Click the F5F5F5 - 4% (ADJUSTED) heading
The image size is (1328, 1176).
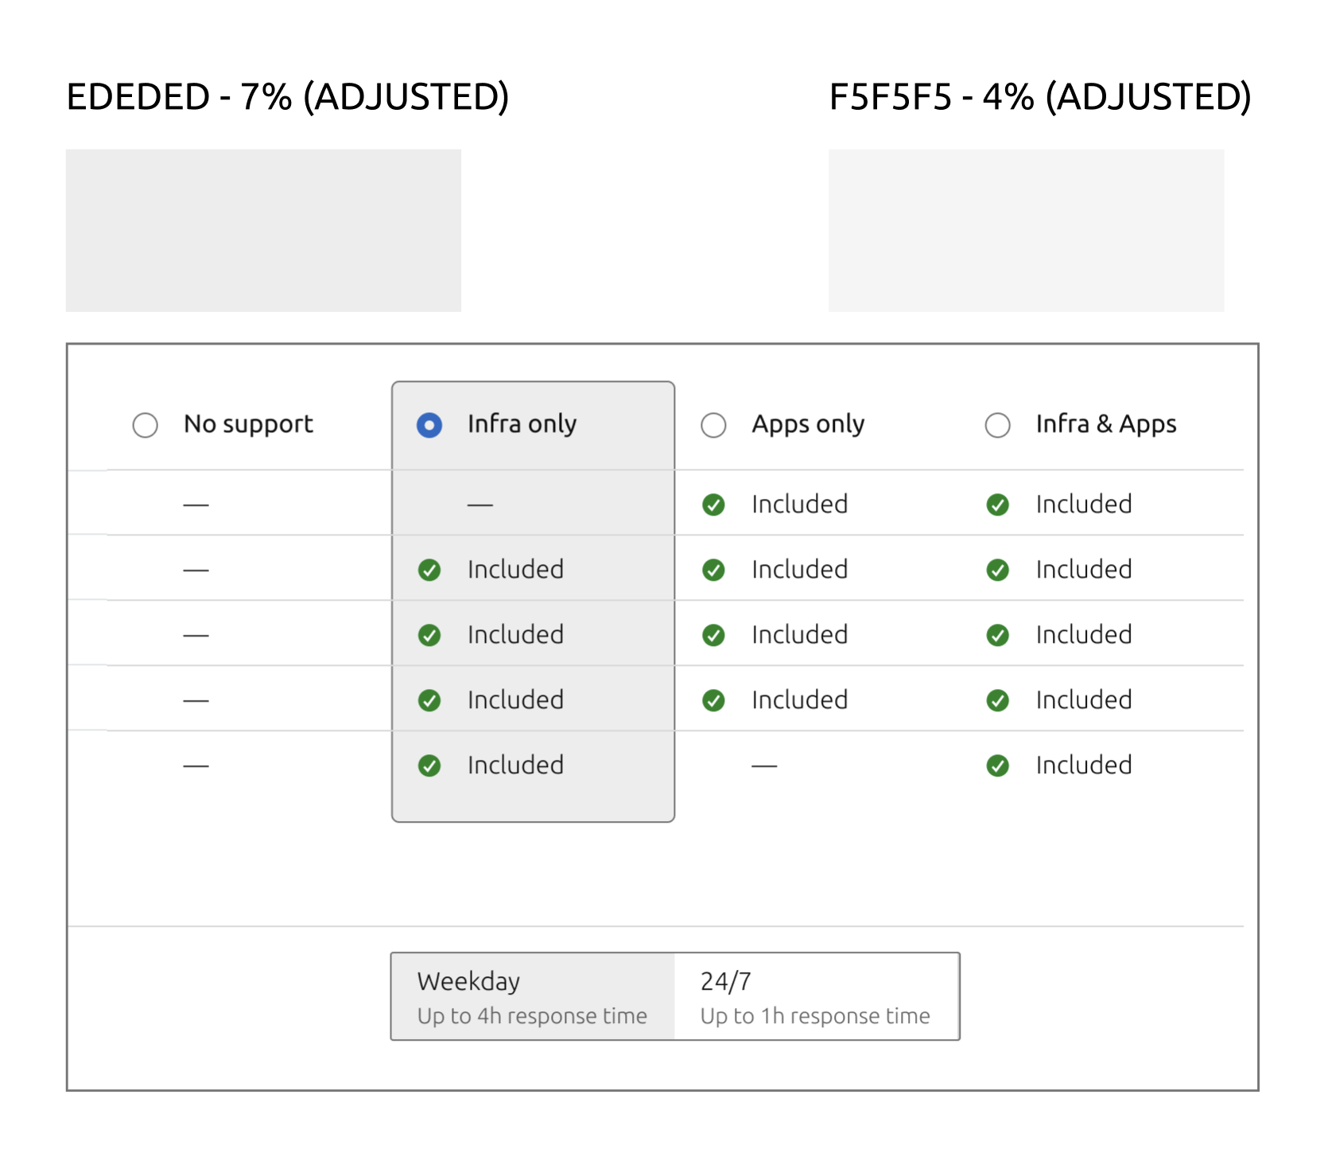pyautogui.click(x=1040, y=97)
